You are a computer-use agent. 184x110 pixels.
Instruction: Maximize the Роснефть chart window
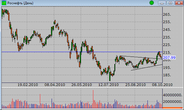point(170,3)
